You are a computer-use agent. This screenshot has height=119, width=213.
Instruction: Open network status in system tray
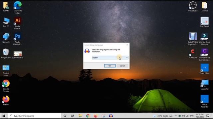[x=187, y=116]
